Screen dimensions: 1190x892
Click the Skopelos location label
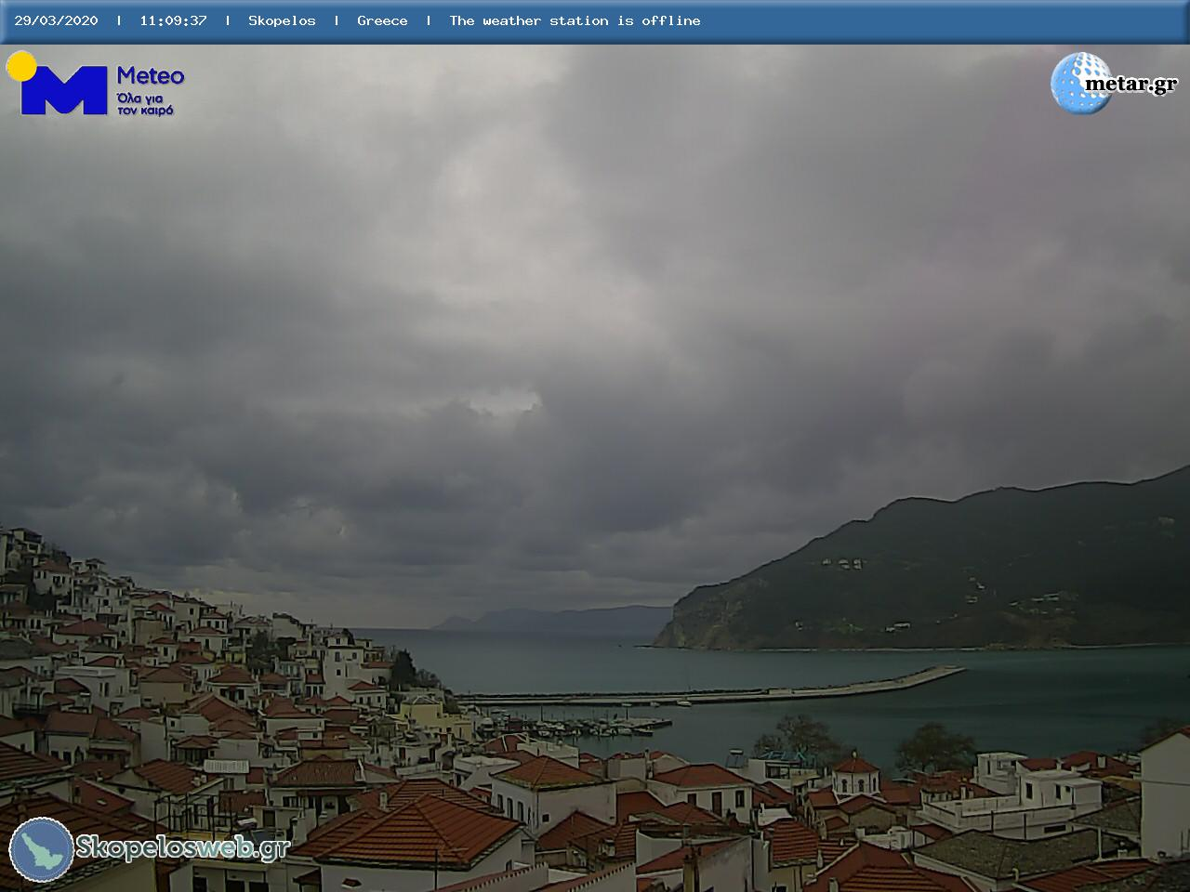click(282, 20)
